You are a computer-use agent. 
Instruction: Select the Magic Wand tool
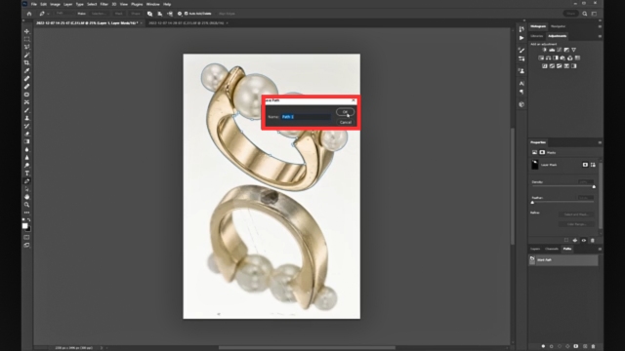[26, 55]
